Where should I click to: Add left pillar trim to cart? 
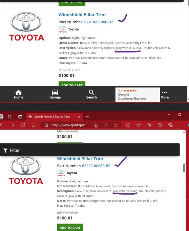click(x=70, y=228)
